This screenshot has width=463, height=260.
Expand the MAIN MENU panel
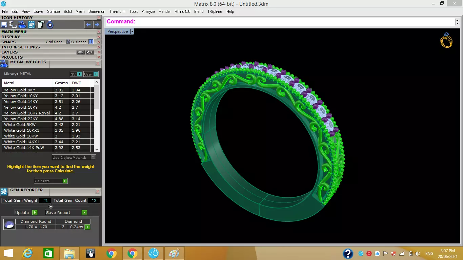click(x=14, y=32)
